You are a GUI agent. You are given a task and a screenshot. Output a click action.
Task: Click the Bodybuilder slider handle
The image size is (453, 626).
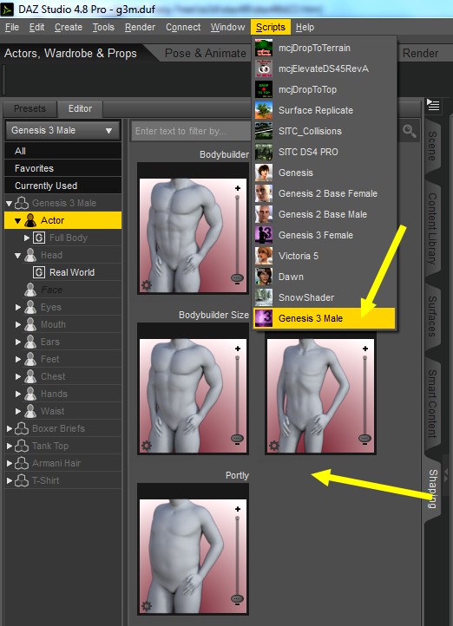237,277
